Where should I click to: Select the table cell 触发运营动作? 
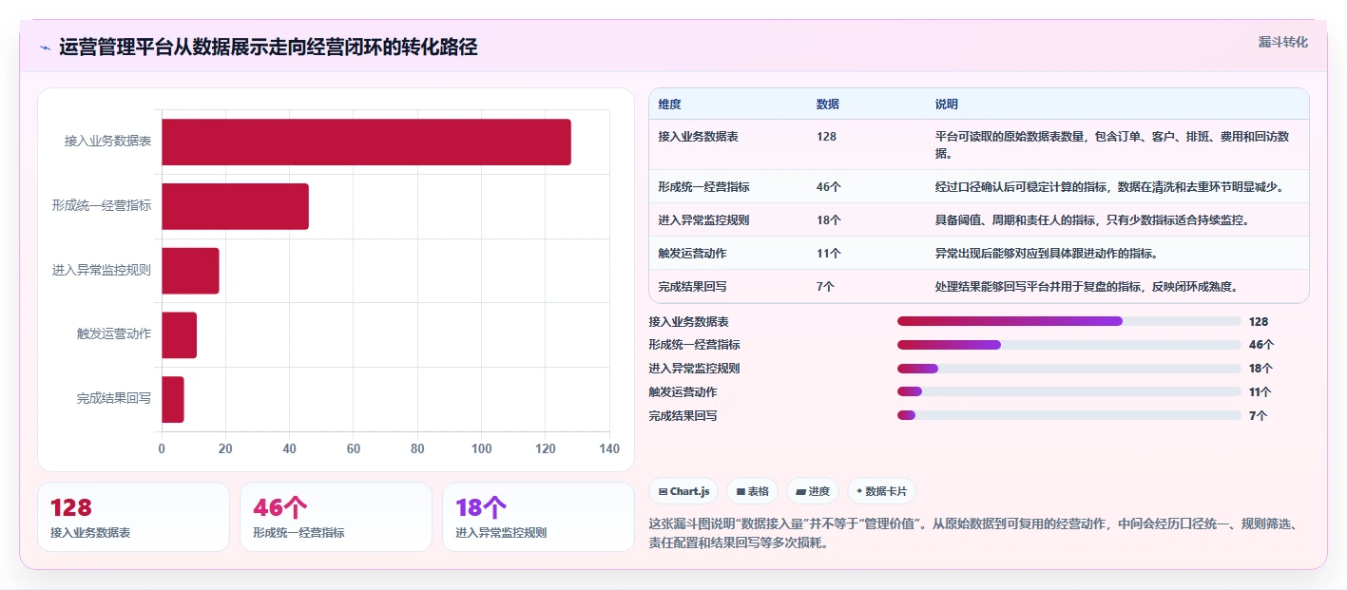pos(692,254)
